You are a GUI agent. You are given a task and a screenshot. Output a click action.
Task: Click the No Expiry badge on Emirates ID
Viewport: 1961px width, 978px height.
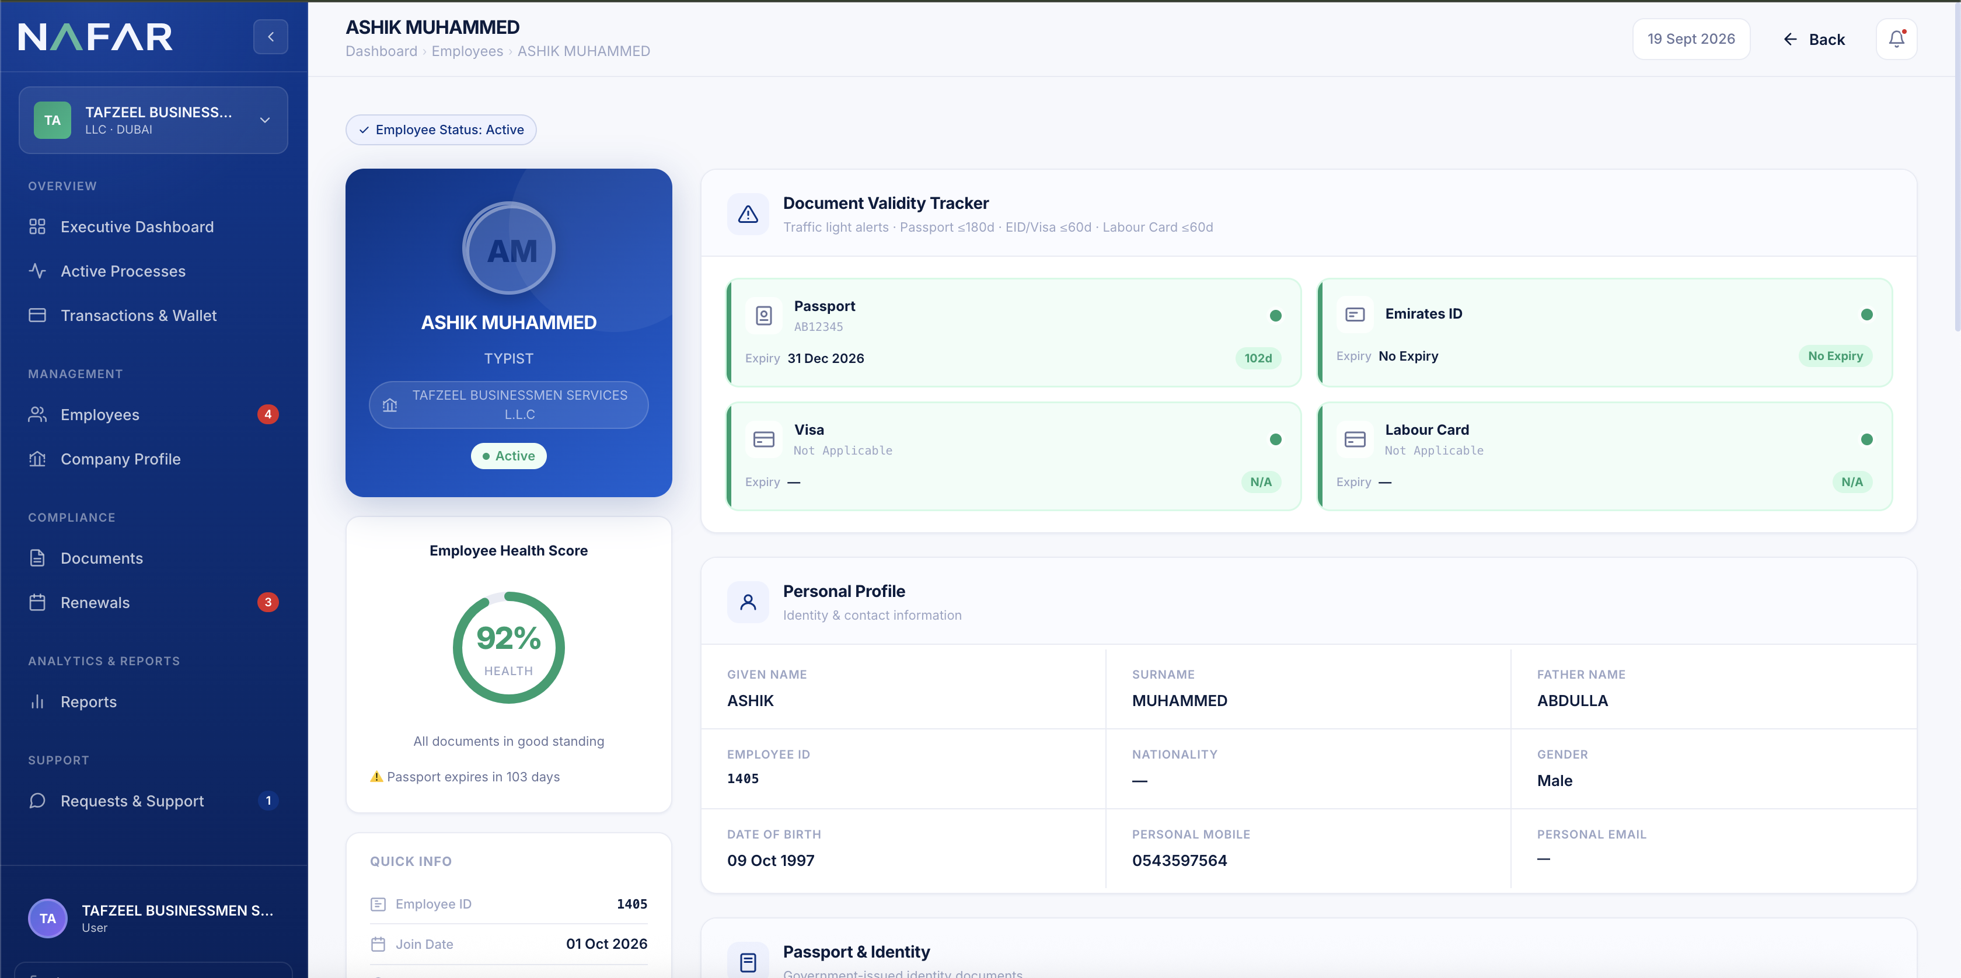click(1836, 355)
